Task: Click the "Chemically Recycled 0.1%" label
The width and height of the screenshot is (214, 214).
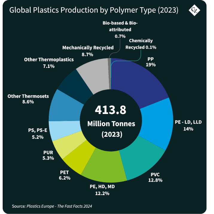Action: coord(141,44)
